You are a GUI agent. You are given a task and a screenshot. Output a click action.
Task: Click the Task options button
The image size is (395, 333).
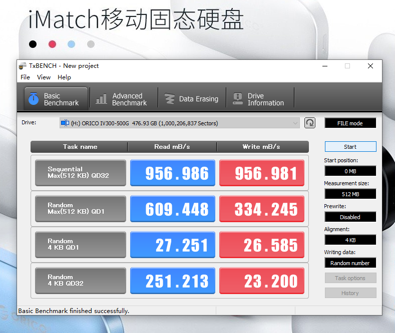350,278
